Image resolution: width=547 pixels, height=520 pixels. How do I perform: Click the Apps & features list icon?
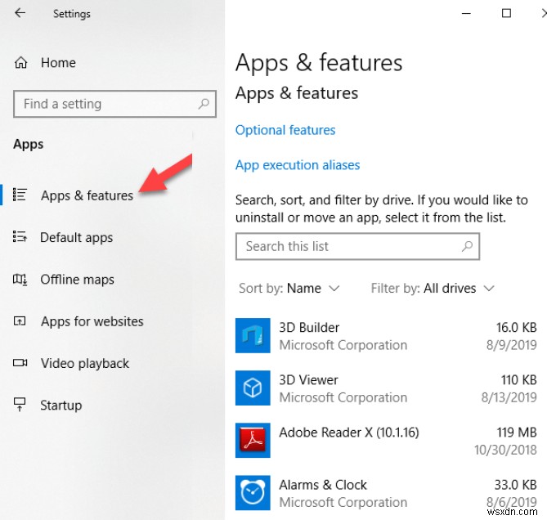pos(20,195)
